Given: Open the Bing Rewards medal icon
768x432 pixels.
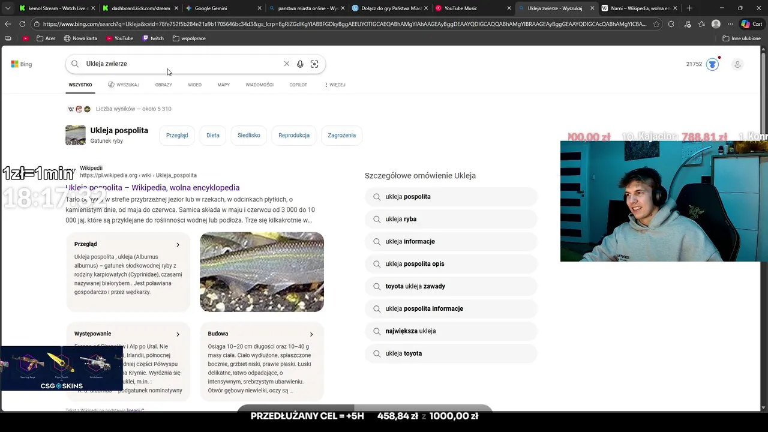Looking at the screenshot, I should (712, 64).
